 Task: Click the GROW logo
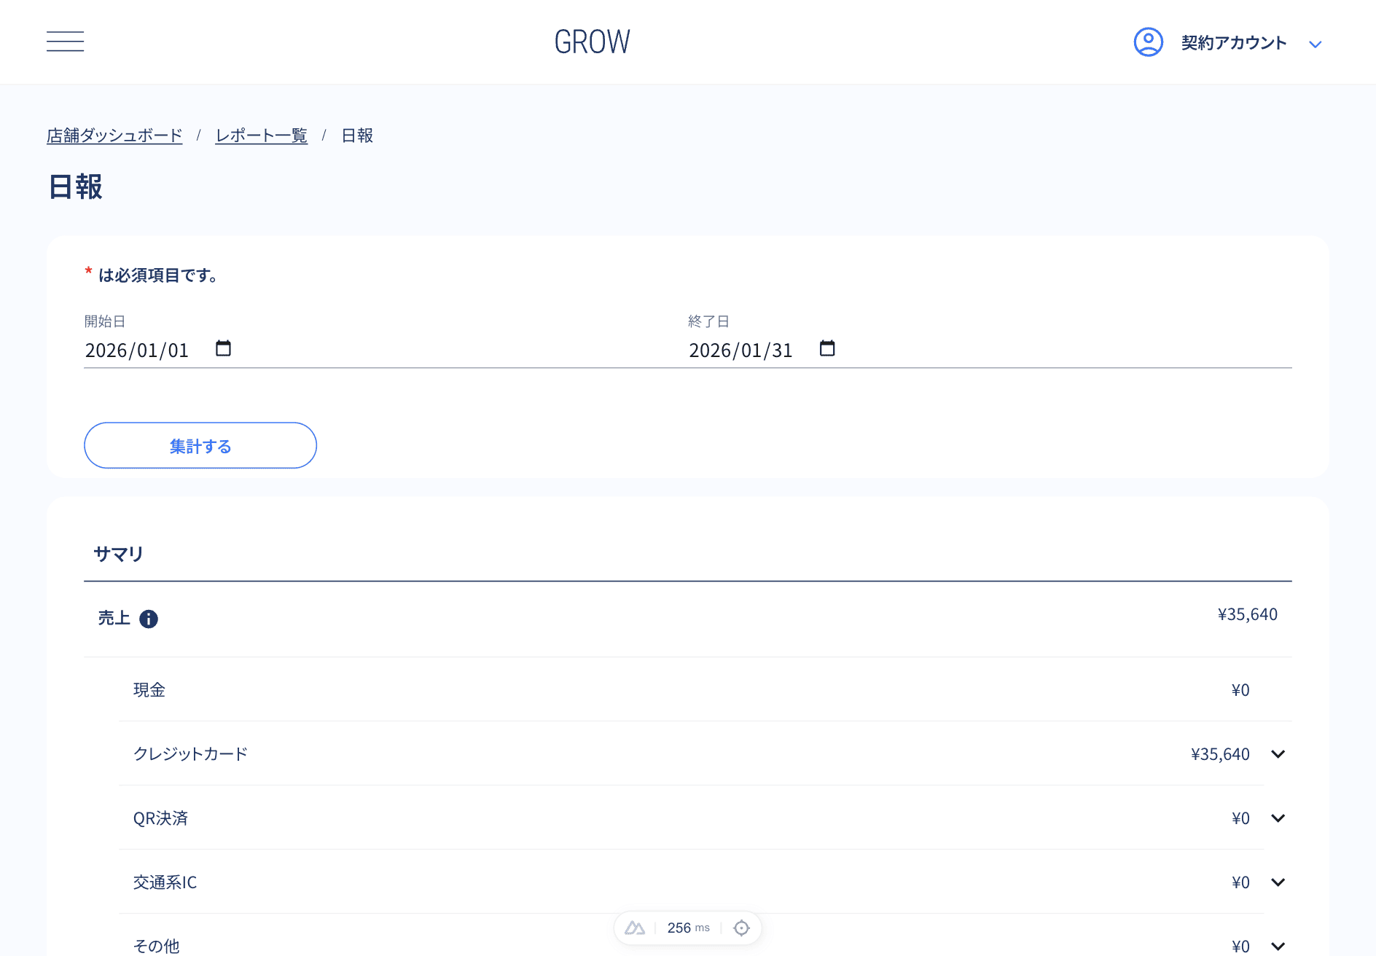tap(592, 42)
